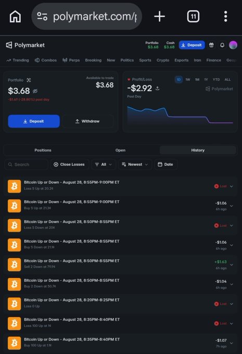Open New category
Screen dimensions: 242x354
click(x=111, y=60)
